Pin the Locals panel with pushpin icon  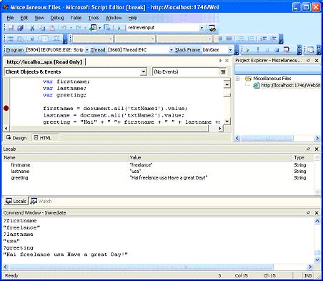pos(308,149)
